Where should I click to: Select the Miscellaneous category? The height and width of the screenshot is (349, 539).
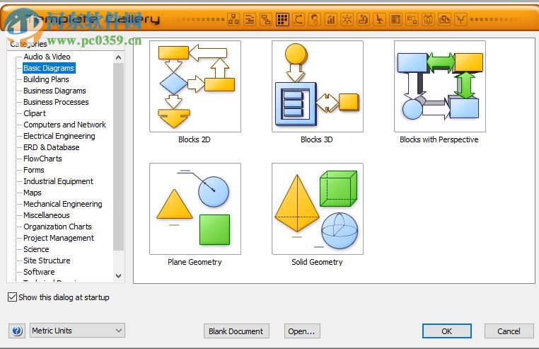coord(47,215)
